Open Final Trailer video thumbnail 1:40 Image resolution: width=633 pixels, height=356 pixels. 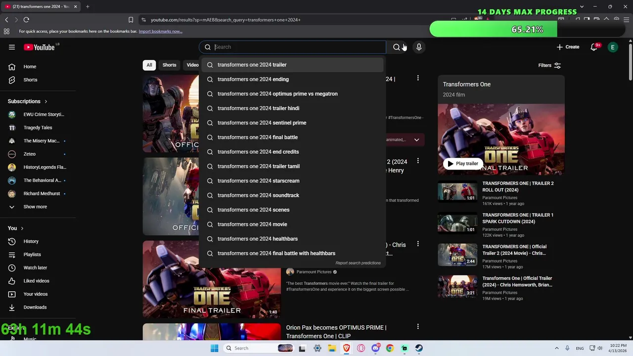coord(212,279)
